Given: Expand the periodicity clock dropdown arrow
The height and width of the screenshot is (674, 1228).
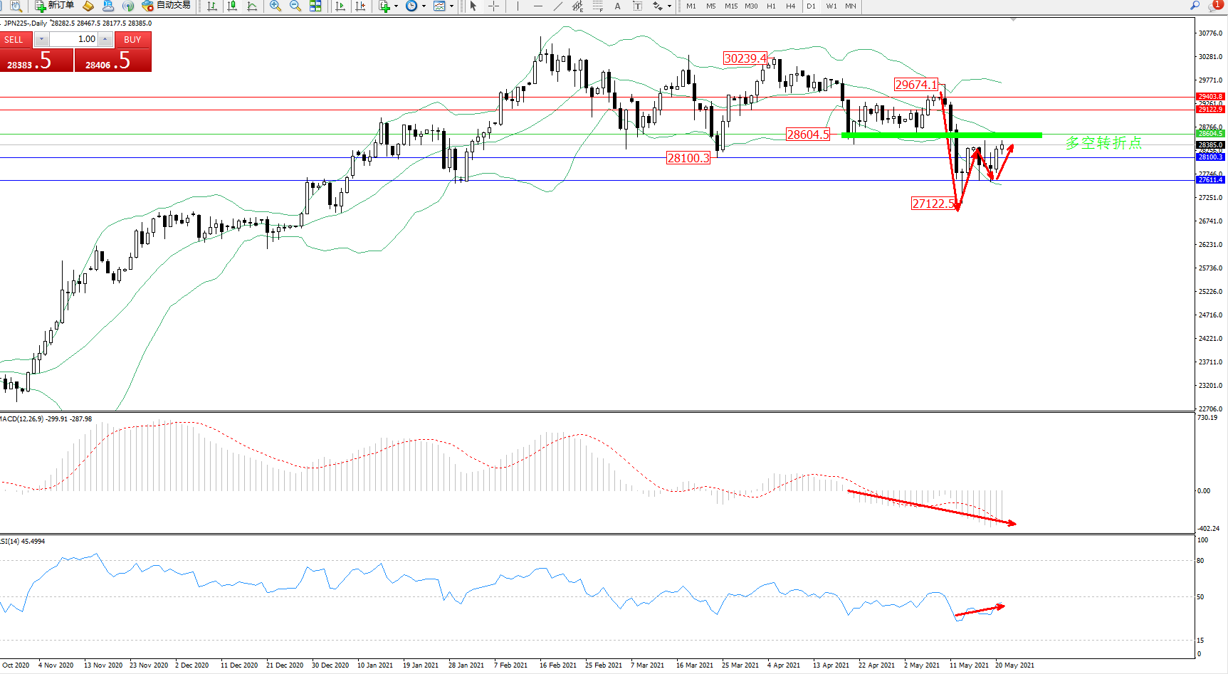Looking at the screenshot, I should coord(424,6).
